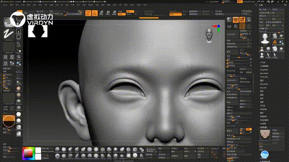Select the Move transform tool in top shelf
The image size is (289, 162).
pos(101,13)
